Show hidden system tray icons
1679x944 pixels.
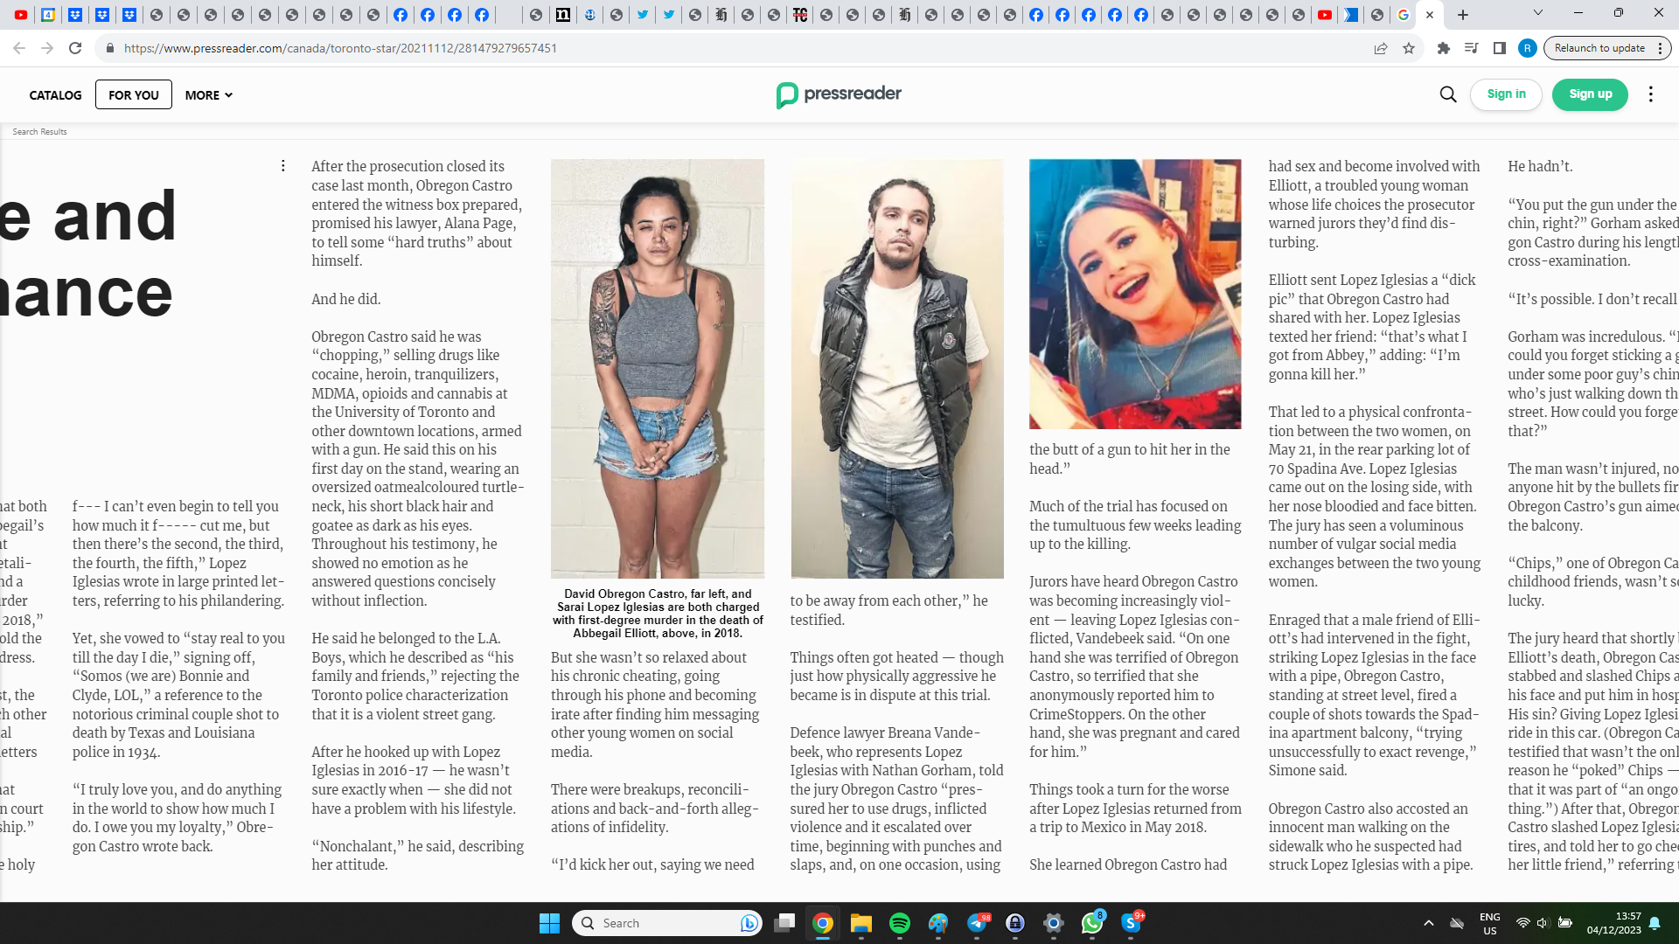[x=1429, y=923]
